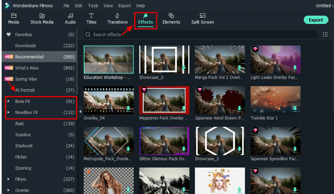
Task: Expand the Boris FX group
Action: (9, 101)
